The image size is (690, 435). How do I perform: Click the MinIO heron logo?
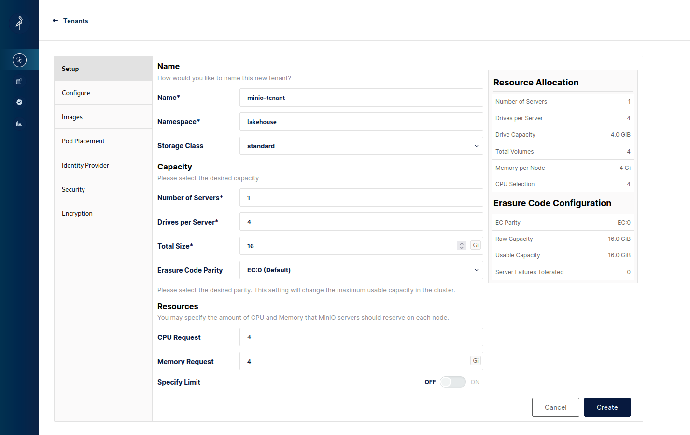click(19, 23)
